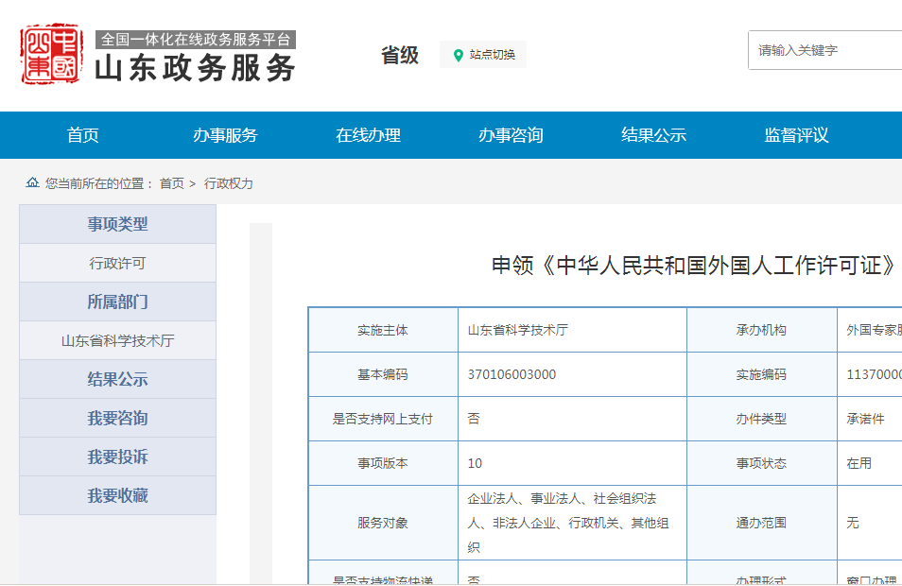This screenshot has height=586, width=902.
Task: Click the green location pin icon
Action: 459,55
